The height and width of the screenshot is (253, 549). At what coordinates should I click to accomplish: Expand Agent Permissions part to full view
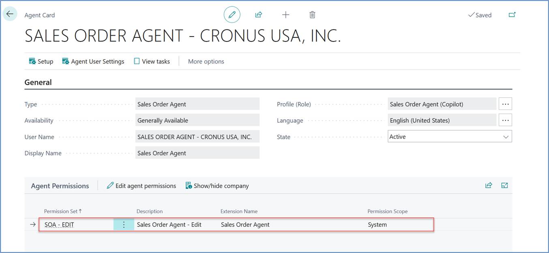tap(504, 185)
